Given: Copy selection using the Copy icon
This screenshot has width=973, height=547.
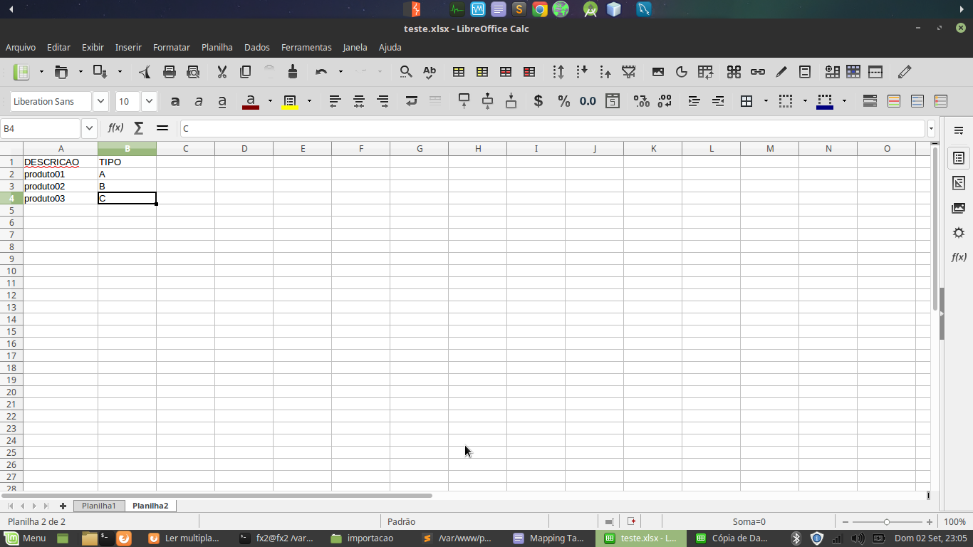Looking at the screenshot, I should tap(246, 72).
